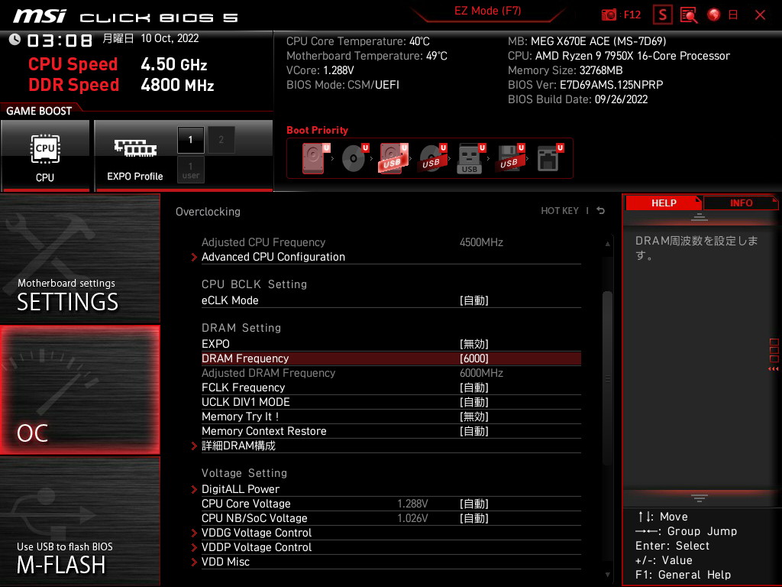The image size is (782, 587).
Task: Click the date 10 Oct, 2022
Action: click(x=170, y=38)
